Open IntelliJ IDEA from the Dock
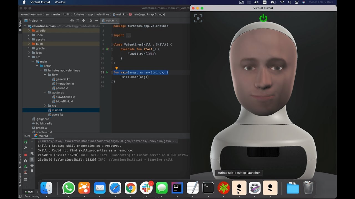The height and width of the screenshot is (199, 355). click(x=177, y=188)
